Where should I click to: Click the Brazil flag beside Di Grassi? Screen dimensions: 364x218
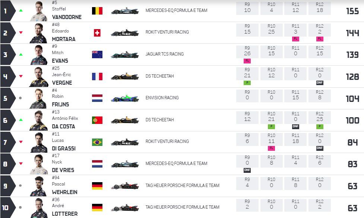click(x=97, y=142)
